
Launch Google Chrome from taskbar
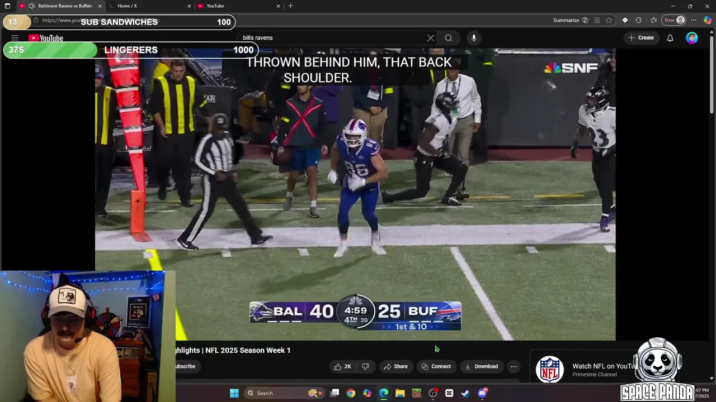(351, 393)
